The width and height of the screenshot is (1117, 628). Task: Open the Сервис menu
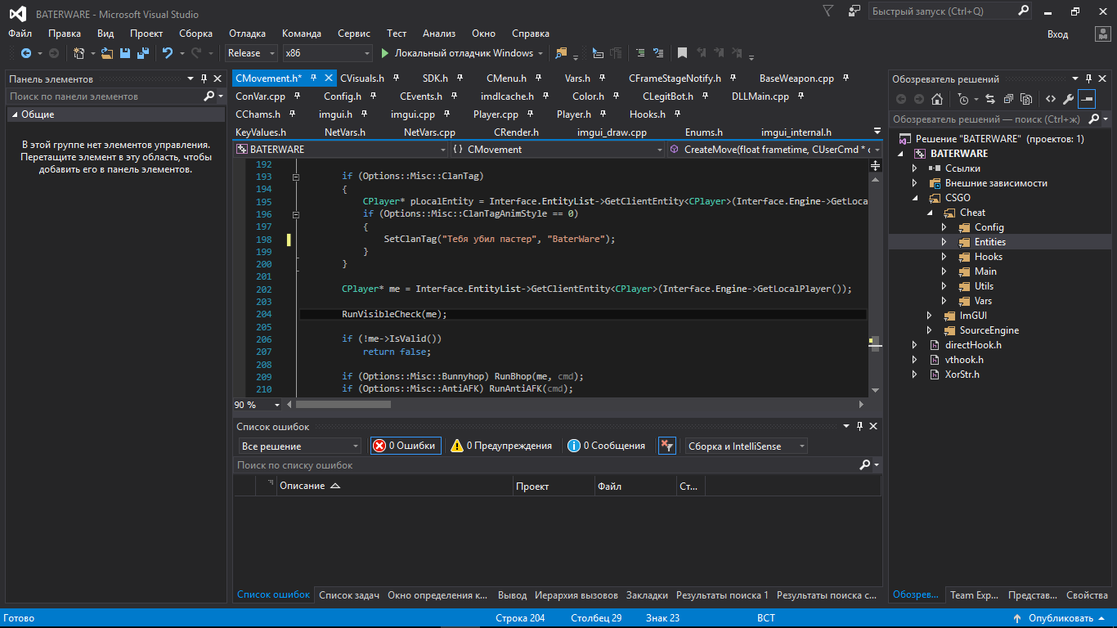353,34
